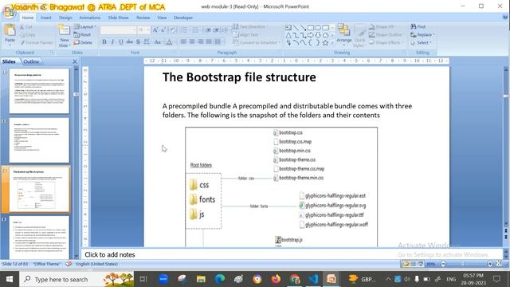Screen dimensions: 510x287
Task: Toggle Align Text Left
Action: [184, 41]
